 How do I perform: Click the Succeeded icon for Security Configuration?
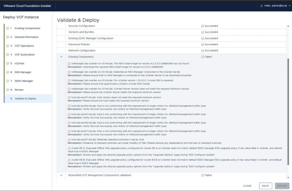point(202,26)
